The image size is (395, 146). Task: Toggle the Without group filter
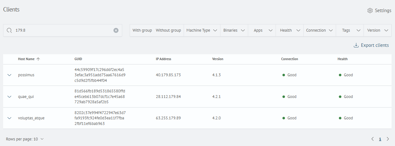(x=168, y=30)
